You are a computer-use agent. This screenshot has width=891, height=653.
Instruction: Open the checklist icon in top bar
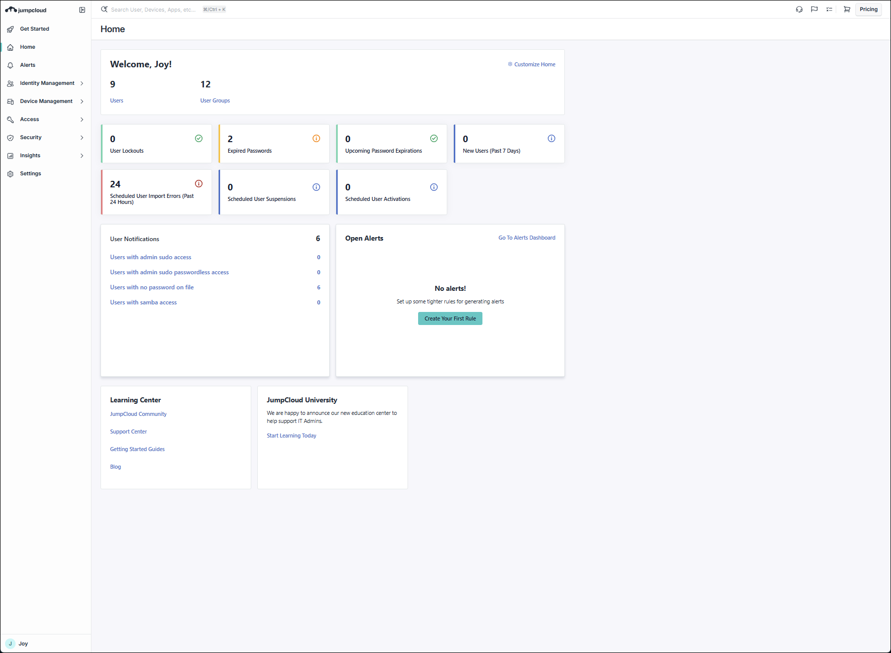click(x=829, y=10)
